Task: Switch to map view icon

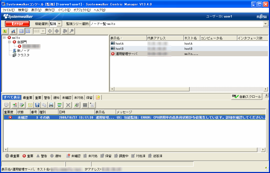Action: point(21,31)
